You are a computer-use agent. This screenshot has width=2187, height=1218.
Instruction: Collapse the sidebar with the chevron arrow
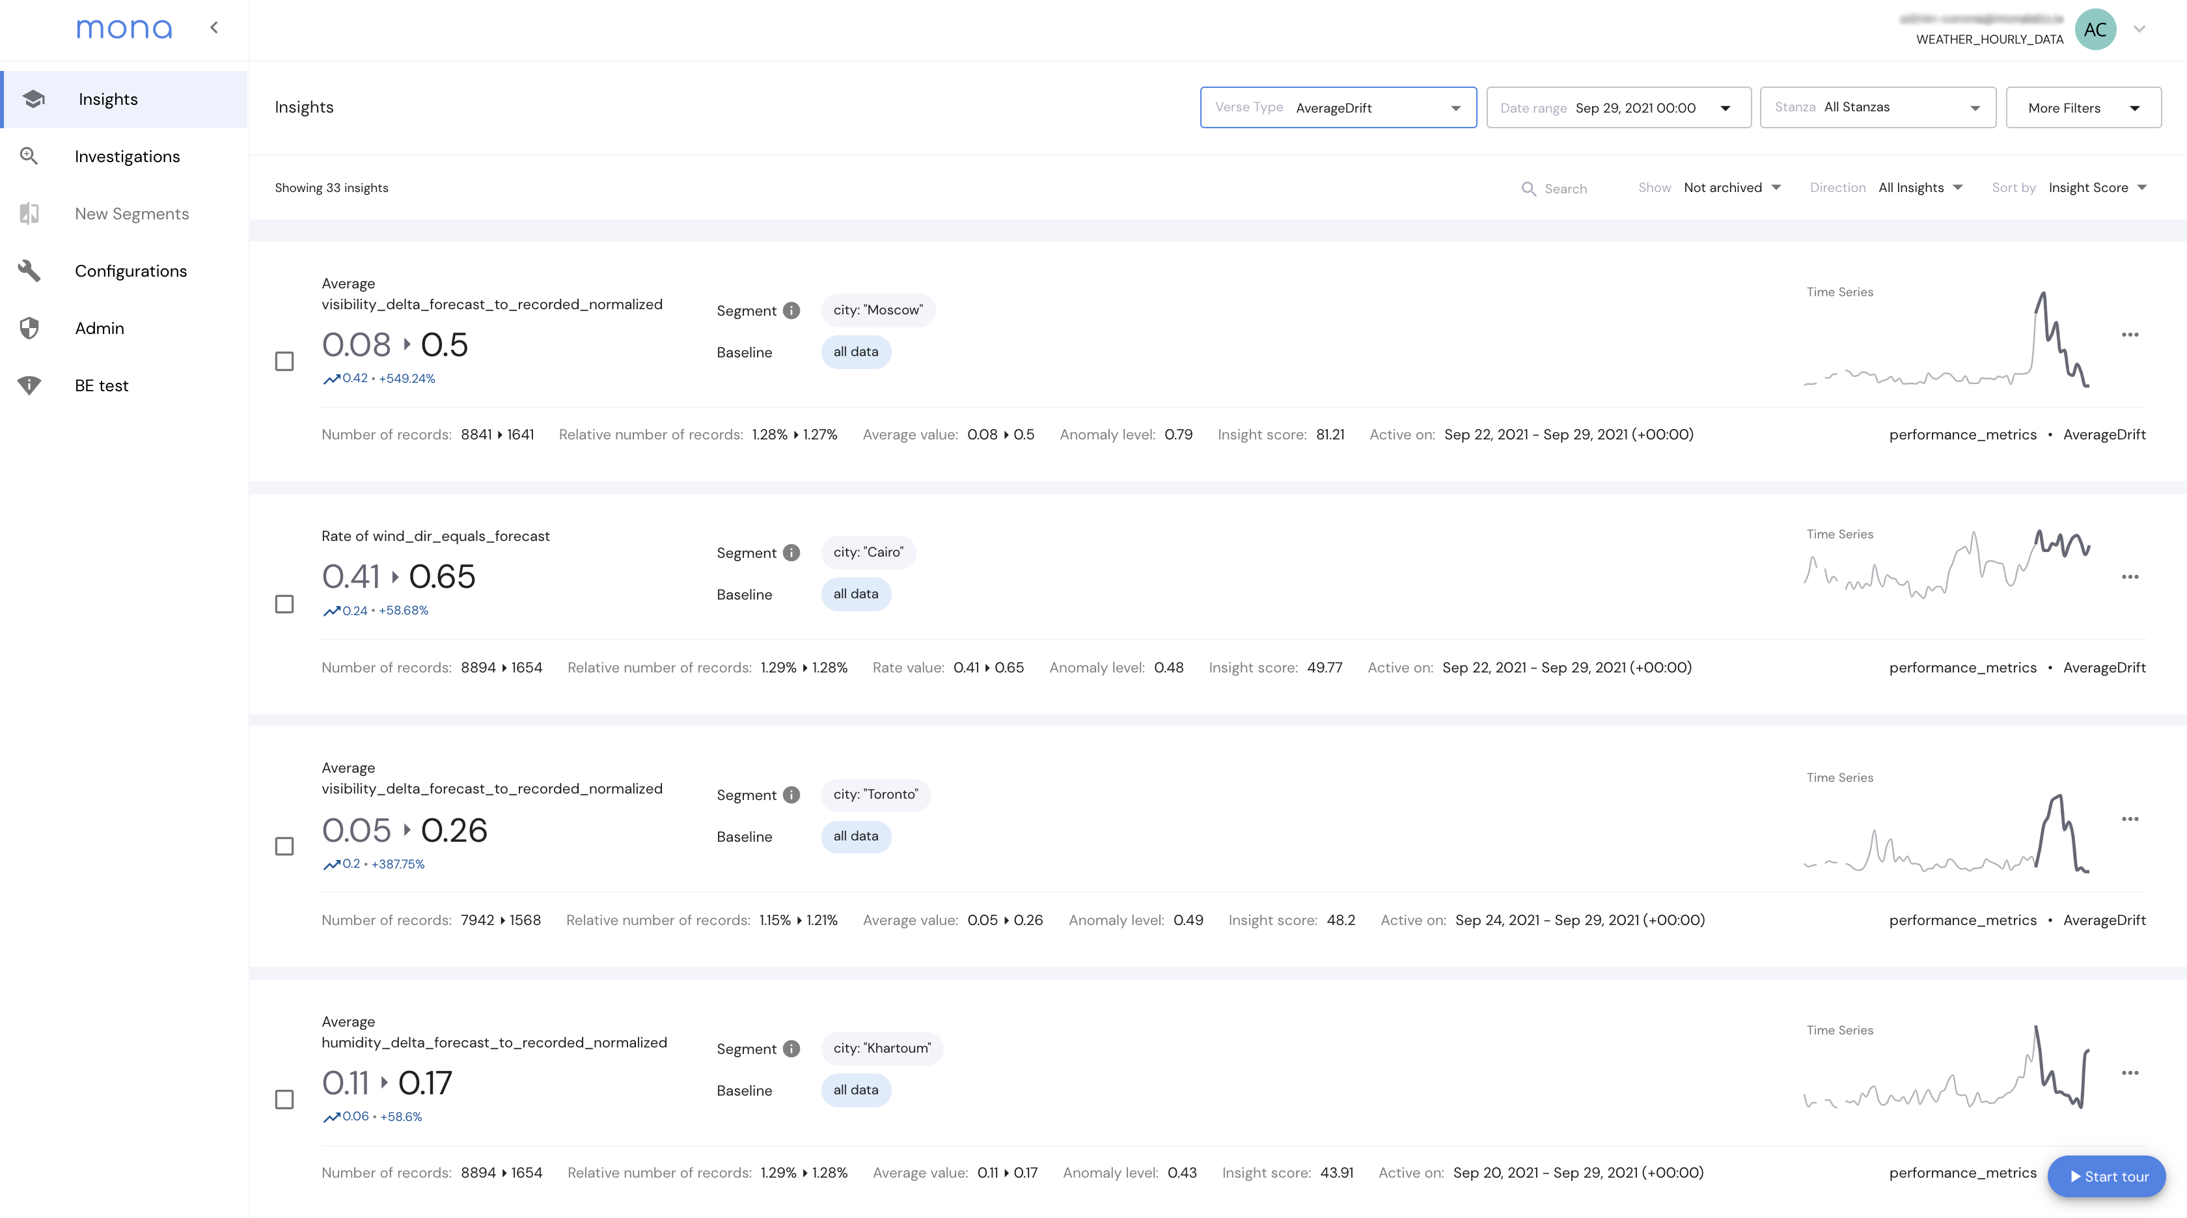pos(214,28)
